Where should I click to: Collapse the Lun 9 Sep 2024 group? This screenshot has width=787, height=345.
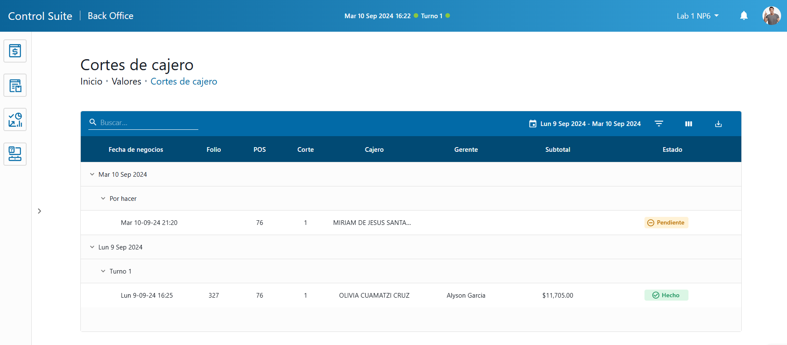click(92, 247)
